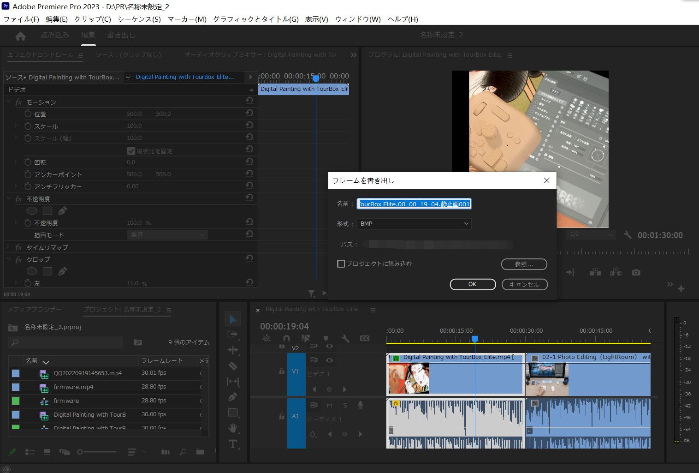699x473 pixels.
Task: Click the 参照... browse button
Action: (x=524, y=264)
